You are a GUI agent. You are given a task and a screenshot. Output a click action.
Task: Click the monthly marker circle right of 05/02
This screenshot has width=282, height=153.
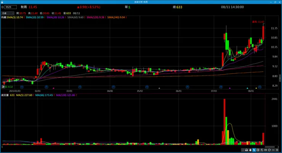click(x=147, y=87)
